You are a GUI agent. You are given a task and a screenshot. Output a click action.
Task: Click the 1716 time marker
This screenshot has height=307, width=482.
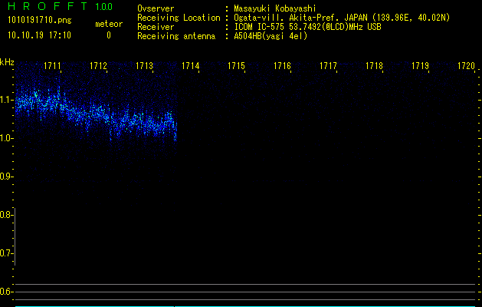pyautogui.click(x=282, y=66)
